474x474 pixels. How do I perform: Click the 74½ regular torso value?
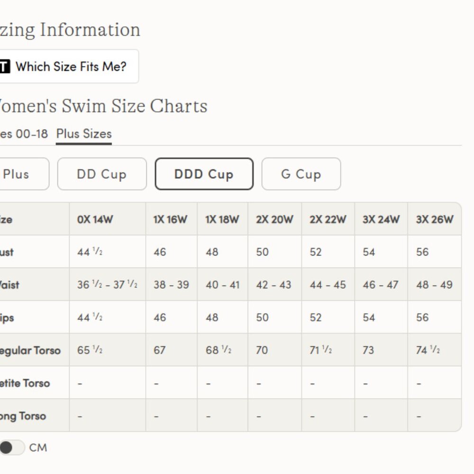428,350
